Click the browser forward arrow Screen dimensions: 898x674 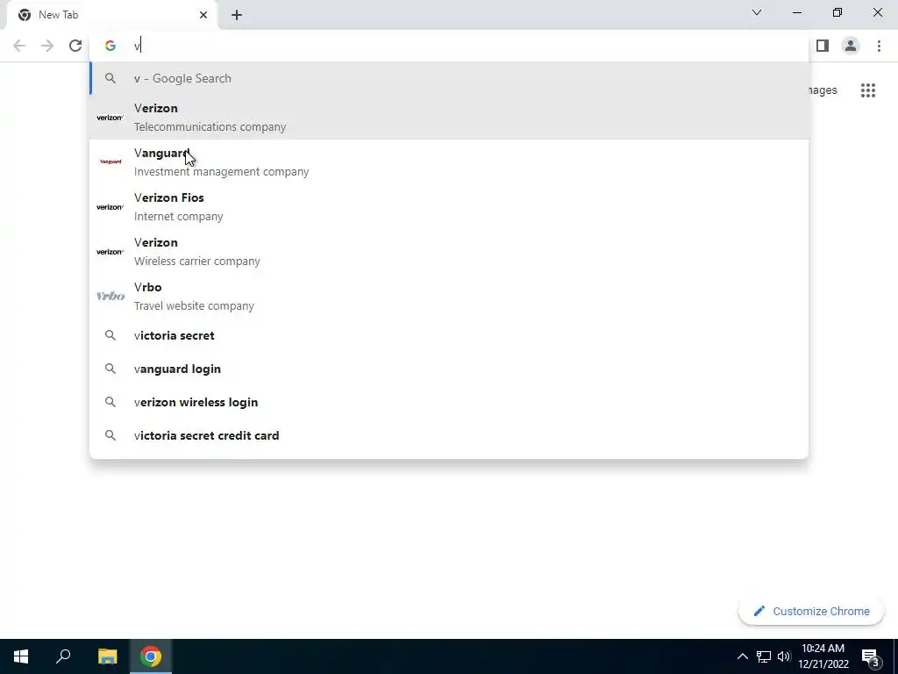[47, 46]
